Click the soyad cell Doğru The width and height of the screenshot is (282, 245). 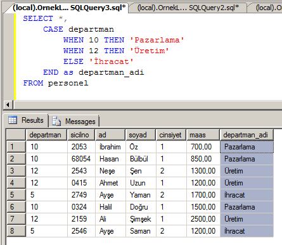click(x=141, y=207)
